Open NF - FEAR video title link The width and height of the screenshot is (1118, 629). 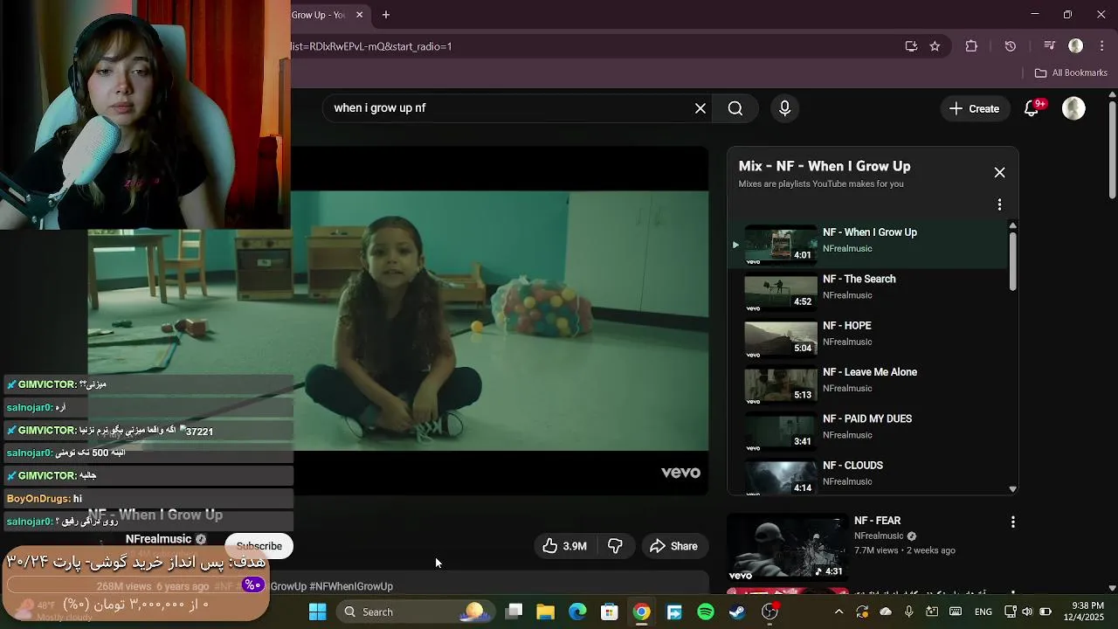pos(877,521)
